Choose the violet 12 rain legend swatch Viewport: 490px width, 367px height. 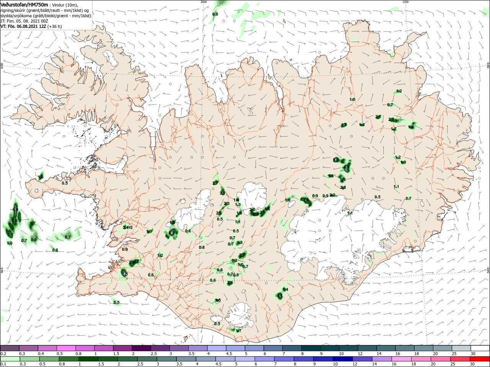point(363,359)
